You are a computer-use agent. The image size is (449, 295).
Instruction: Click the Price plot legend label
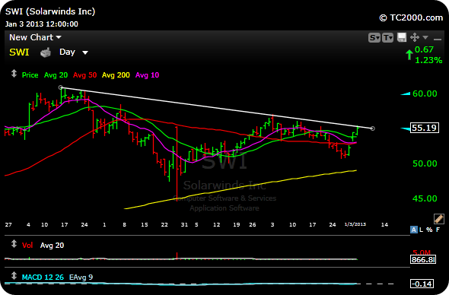pyautogui.click(x=30, y=75)
